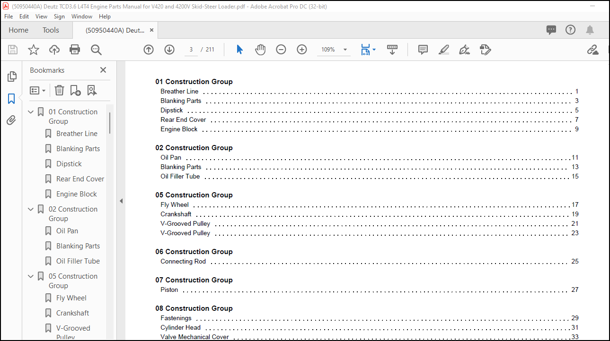The height and width of the screenshot is (341, 610).
Task: Activate the Hand pan tool
Action: 260,50
